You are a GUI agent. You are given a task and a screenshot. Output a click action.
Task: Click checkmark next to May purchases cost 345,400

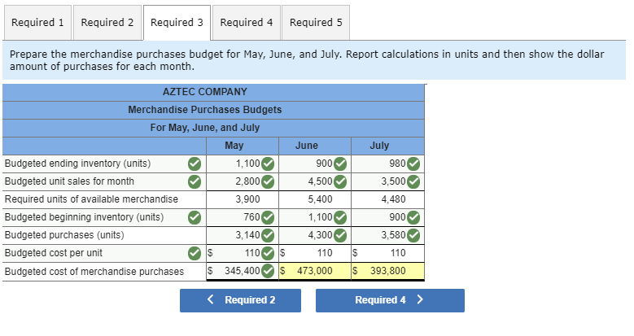(268, 271)
